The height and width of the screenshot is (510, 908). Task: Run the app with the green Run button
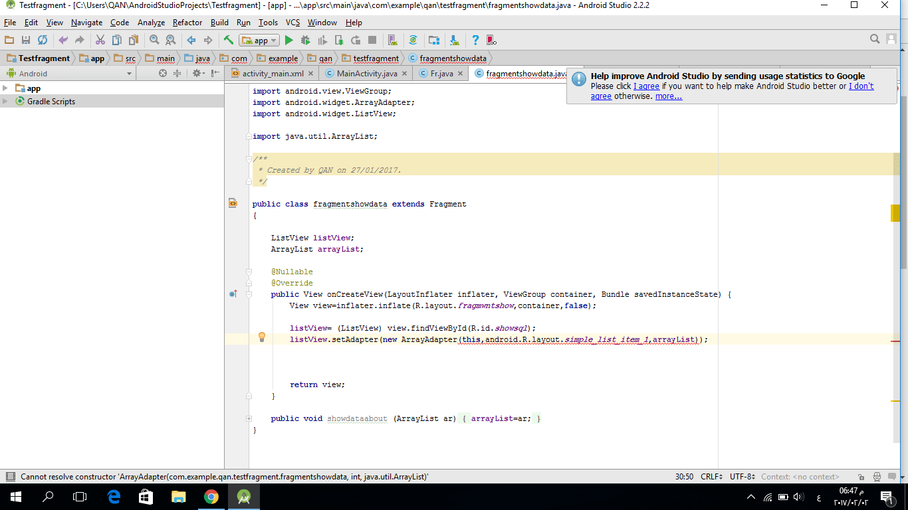click(288, 40)
